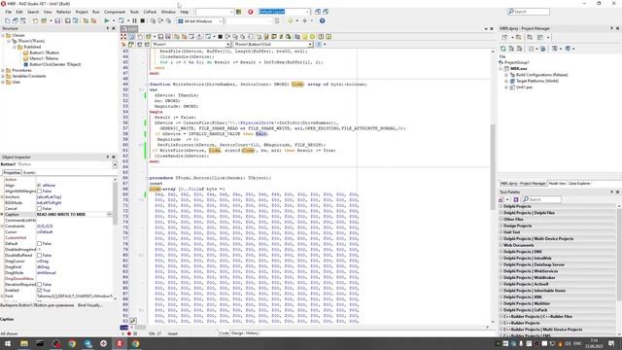Stop the program with the black square
Viewport: 622px width, 350px height.
pos(143,20)
